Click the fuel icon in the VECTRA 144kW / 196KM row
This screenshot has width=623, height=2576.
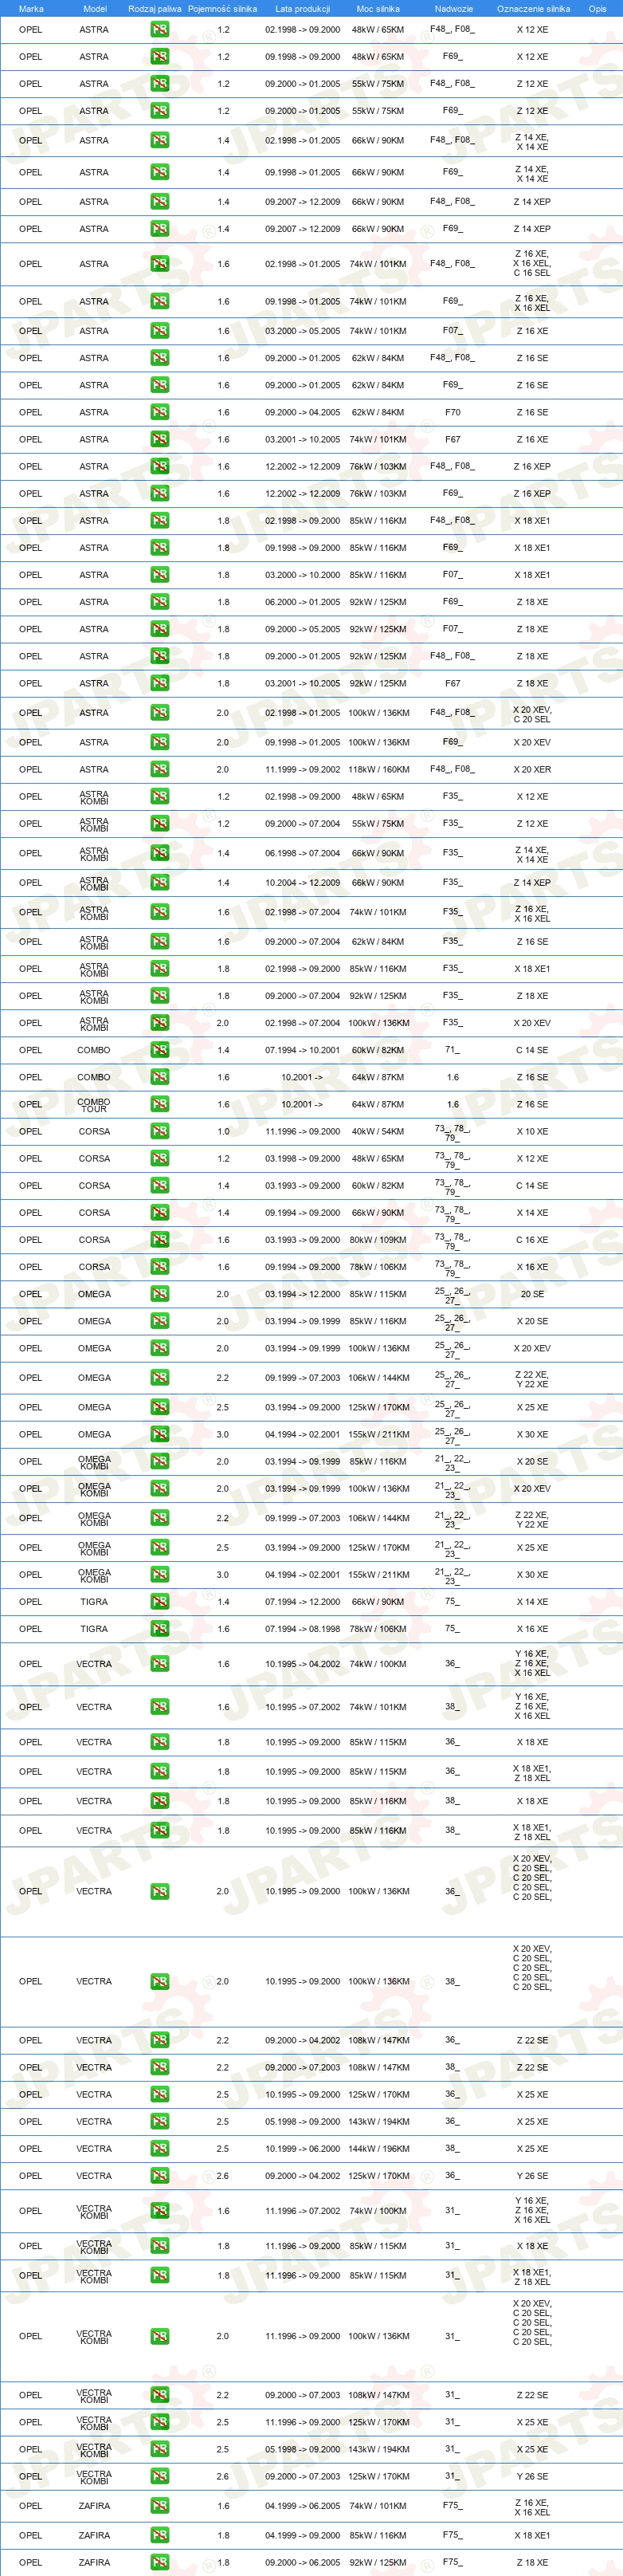click(x=160, y=2148)
